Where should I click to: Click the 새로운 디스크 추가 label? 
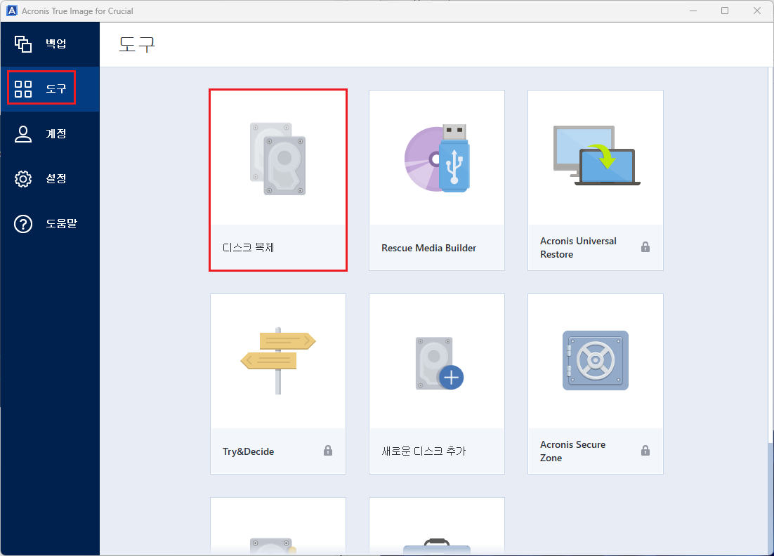tap(424, 451)
